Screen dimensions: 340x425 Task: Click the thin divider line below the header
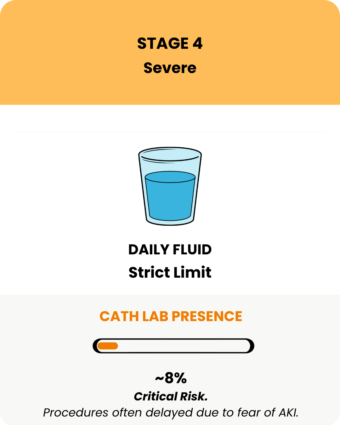pyautogui.click(x=170, y=132)
